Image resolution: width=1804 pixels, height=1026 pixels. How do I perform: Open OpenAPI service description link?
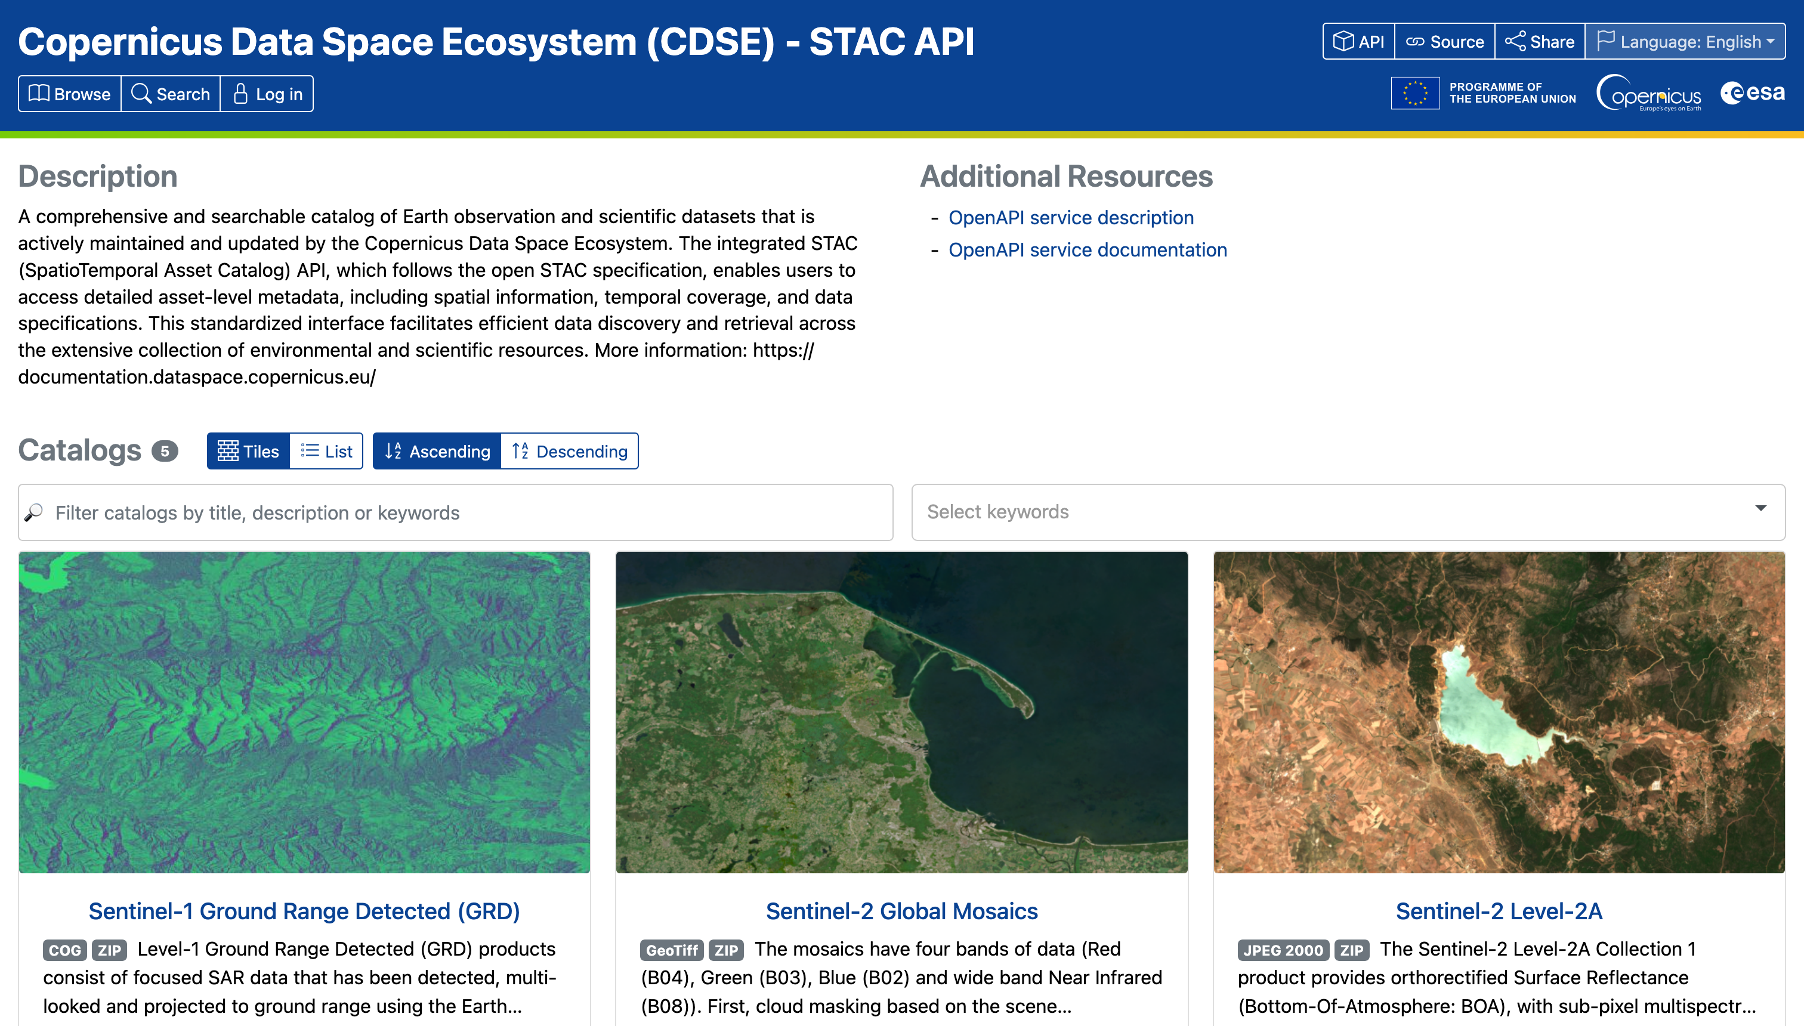(x=1071, y=218)
